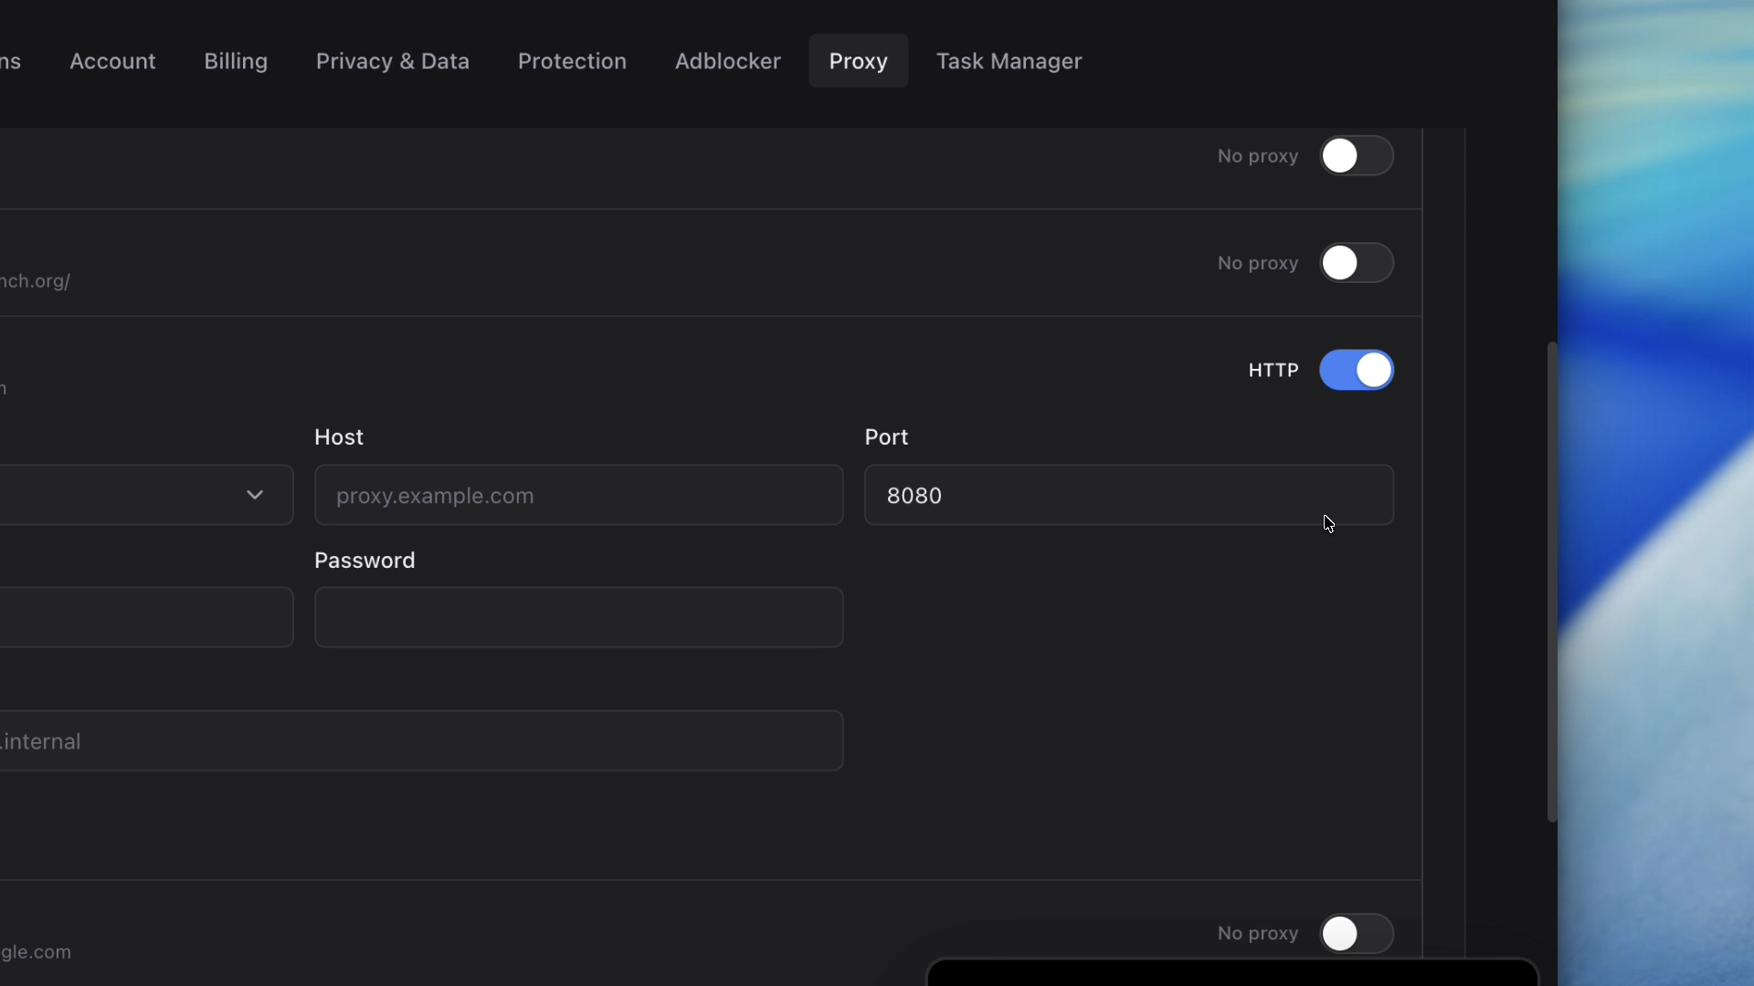Click the vertical scrollbar thumb
Viewport: 1754px width, 986px height.
1551,582
